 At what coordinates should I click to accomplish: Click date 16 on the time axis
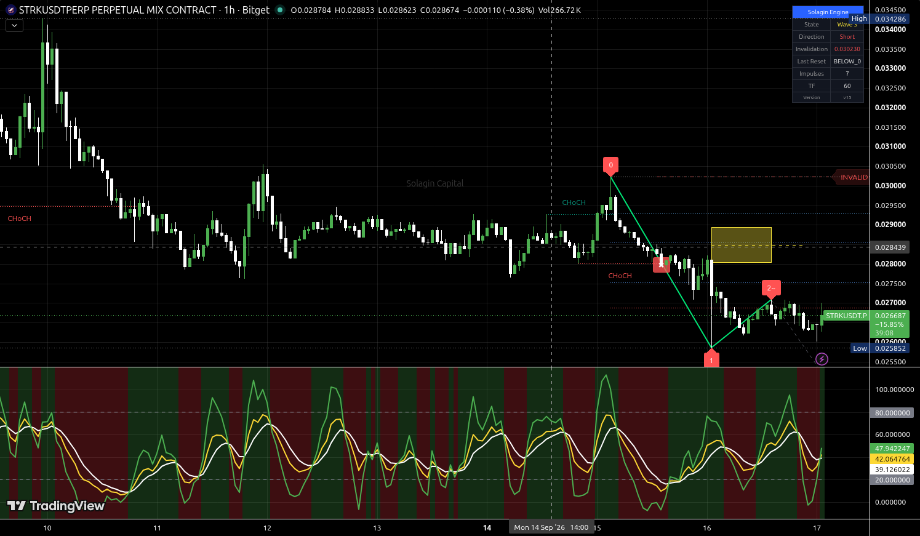pyautogui.click(x=707, y=528)
